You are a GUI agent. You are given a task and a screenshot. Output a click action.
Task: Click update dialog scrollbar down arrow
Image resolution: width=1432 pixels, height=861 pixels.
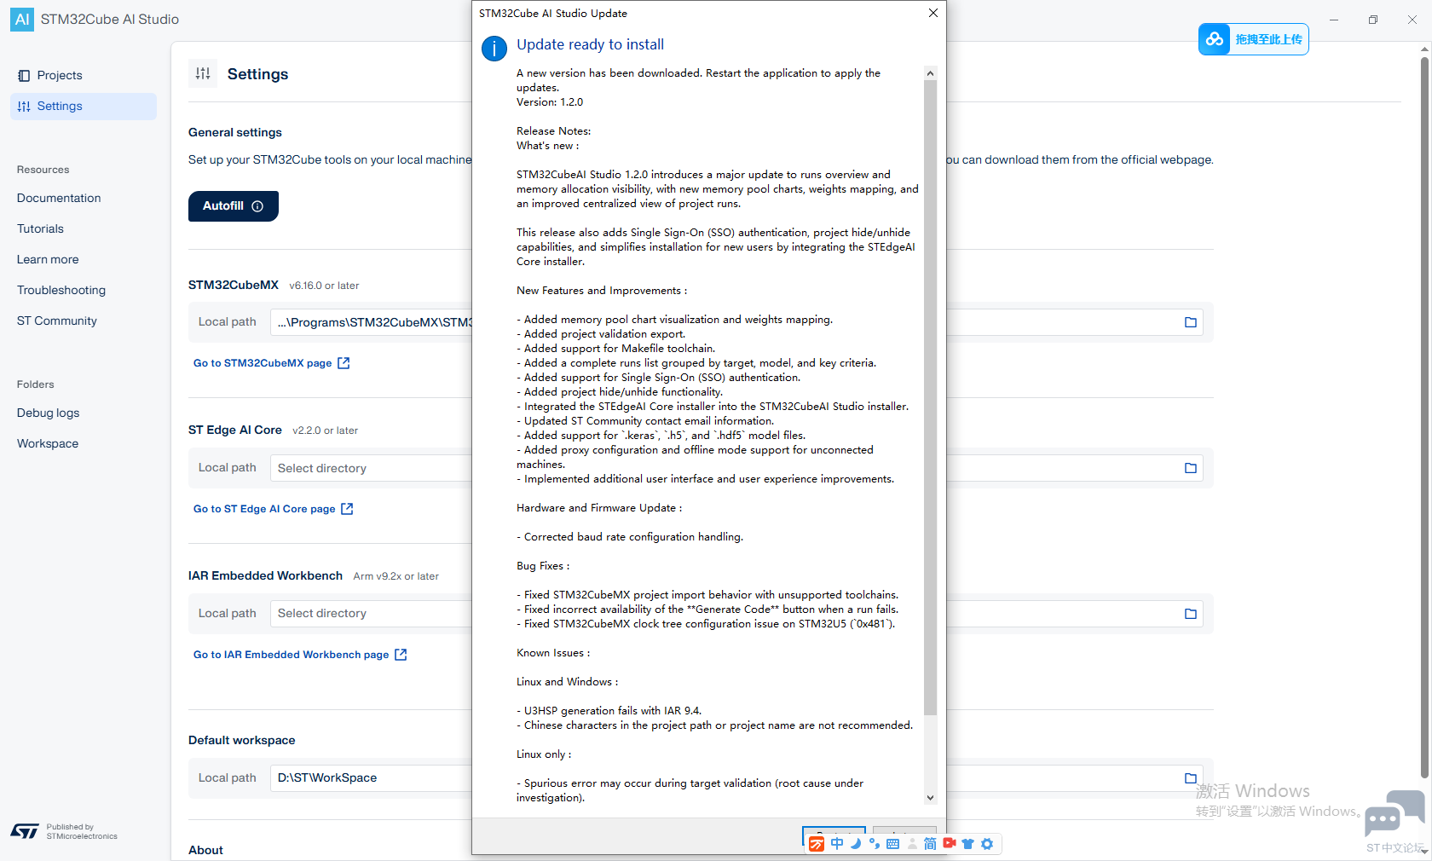[x=930, y=798]
